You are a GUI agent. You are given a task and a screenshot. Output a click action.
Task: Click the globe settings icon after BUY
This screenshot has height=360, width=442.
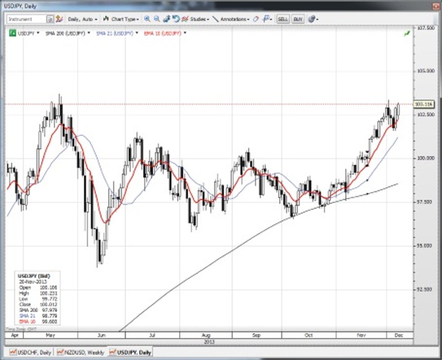tap(312, 19)
